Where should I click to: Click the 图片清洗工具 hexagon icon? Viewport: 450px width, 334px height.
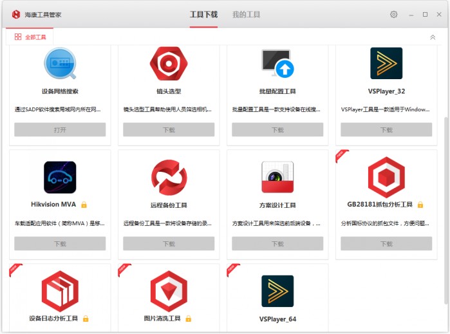[169, 291]
